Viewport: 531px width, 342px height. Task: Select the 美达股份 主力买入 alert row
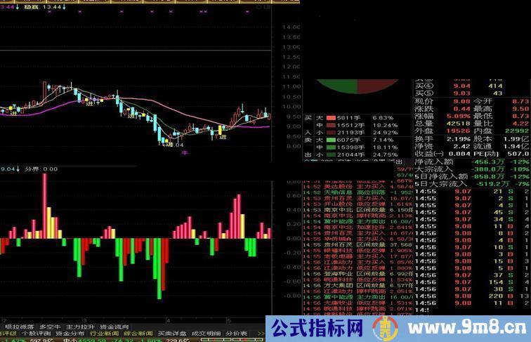click(x=358, y=187)
